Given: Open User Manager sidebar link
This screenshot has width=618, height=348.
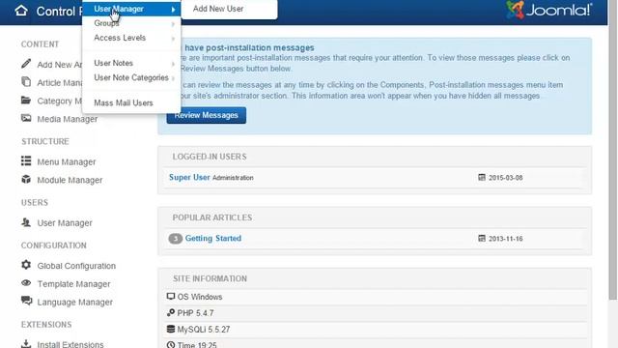Looking at the screenshot, I should click(x=65, y=223).
